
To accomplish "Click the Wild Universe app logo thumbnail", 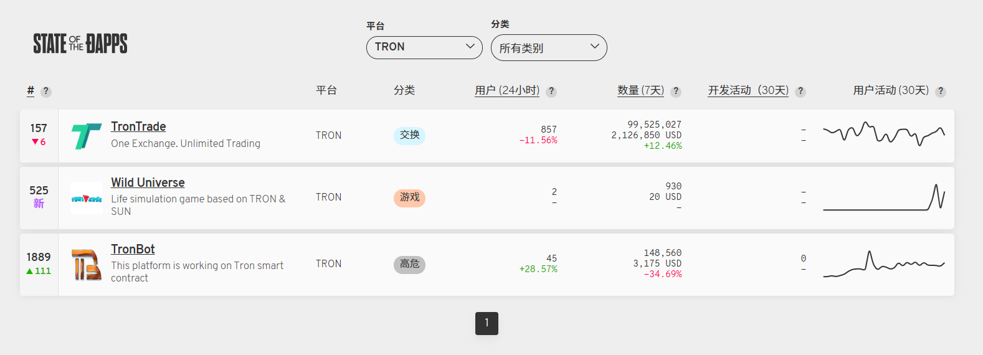I will pos(87,198).
